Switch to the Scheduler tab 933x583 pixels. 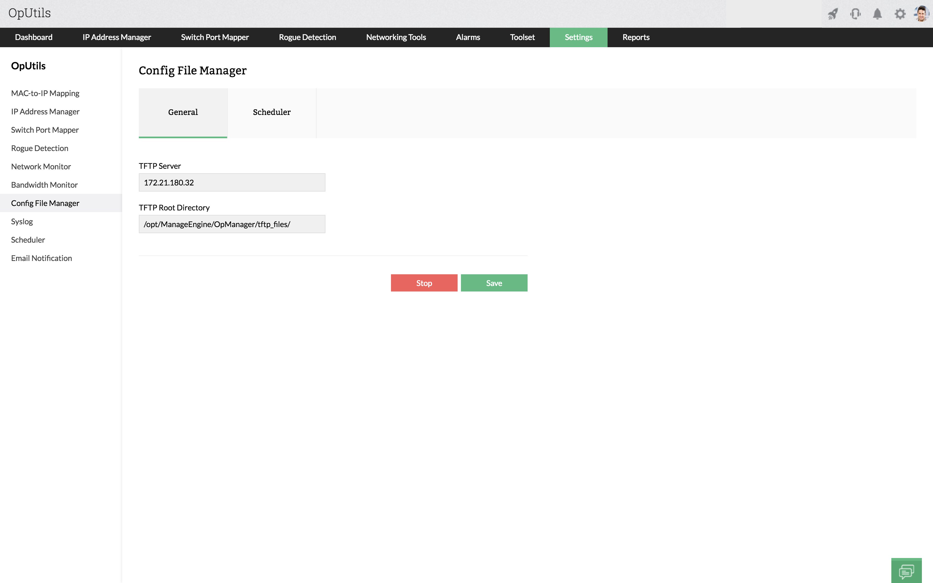[271, 112]
